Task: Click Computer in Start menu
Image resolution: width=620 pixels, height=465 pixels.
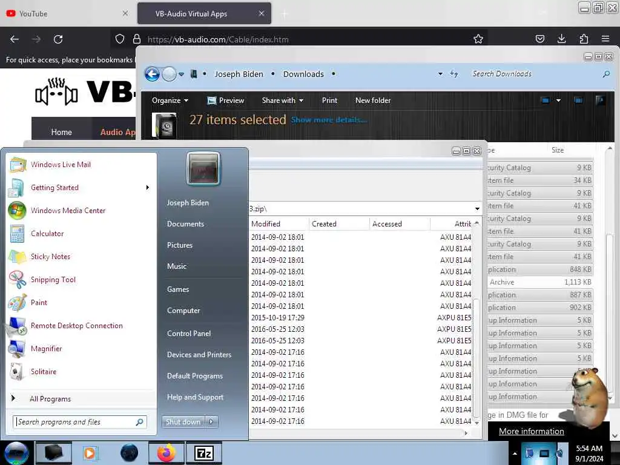Action: [x=183, y=311]
